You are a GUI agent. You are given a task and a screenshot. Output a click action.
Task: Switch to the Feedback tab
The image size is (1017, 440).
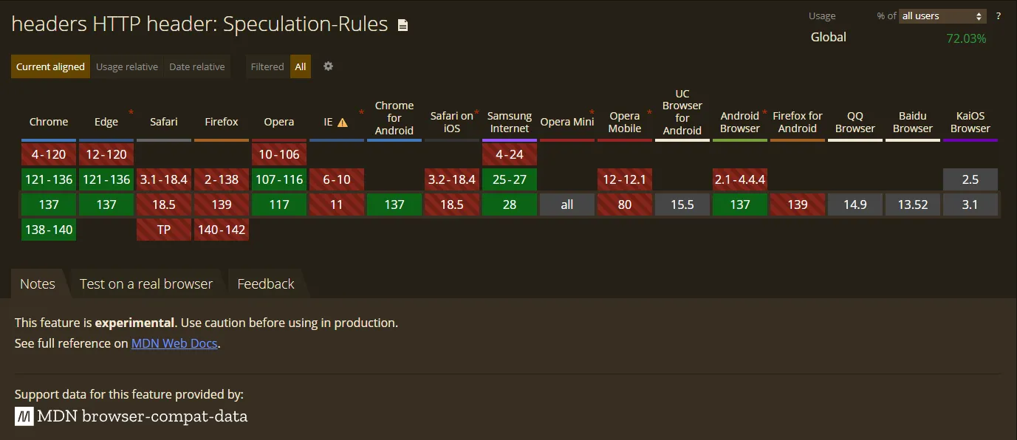(265, 283)
